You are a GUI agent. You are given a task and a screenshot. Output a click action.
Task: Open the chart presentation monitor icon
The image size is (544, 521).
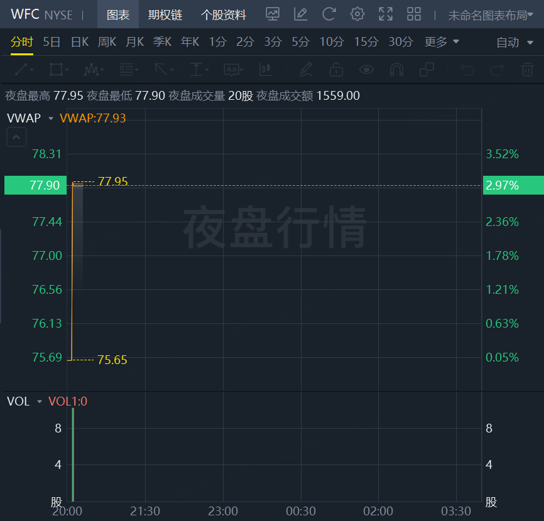[x=273, y=14]
